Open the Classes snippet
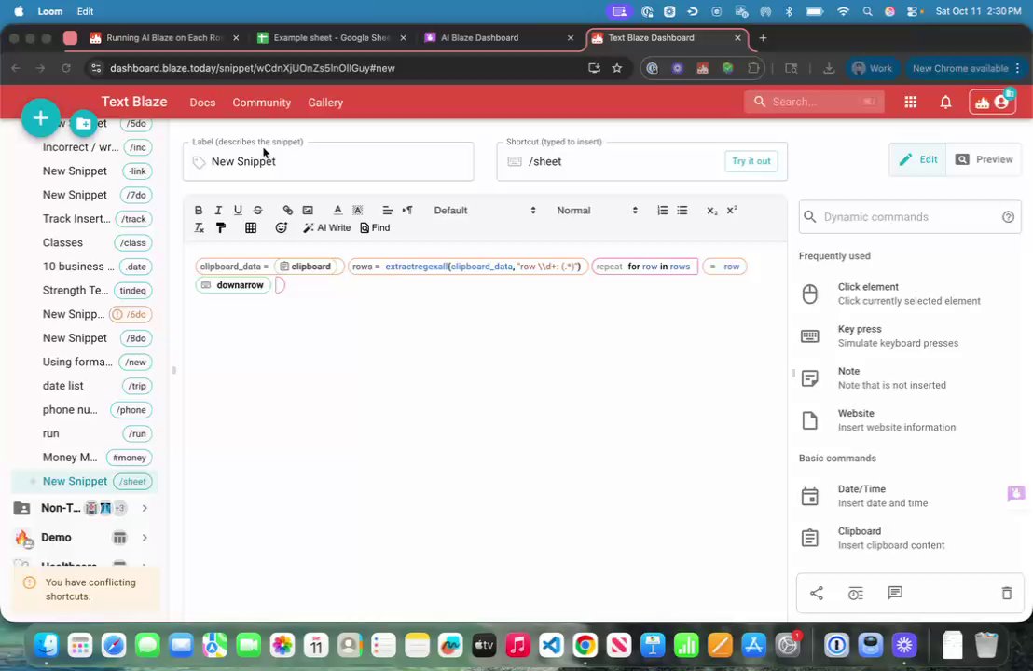 click(84, 242)
